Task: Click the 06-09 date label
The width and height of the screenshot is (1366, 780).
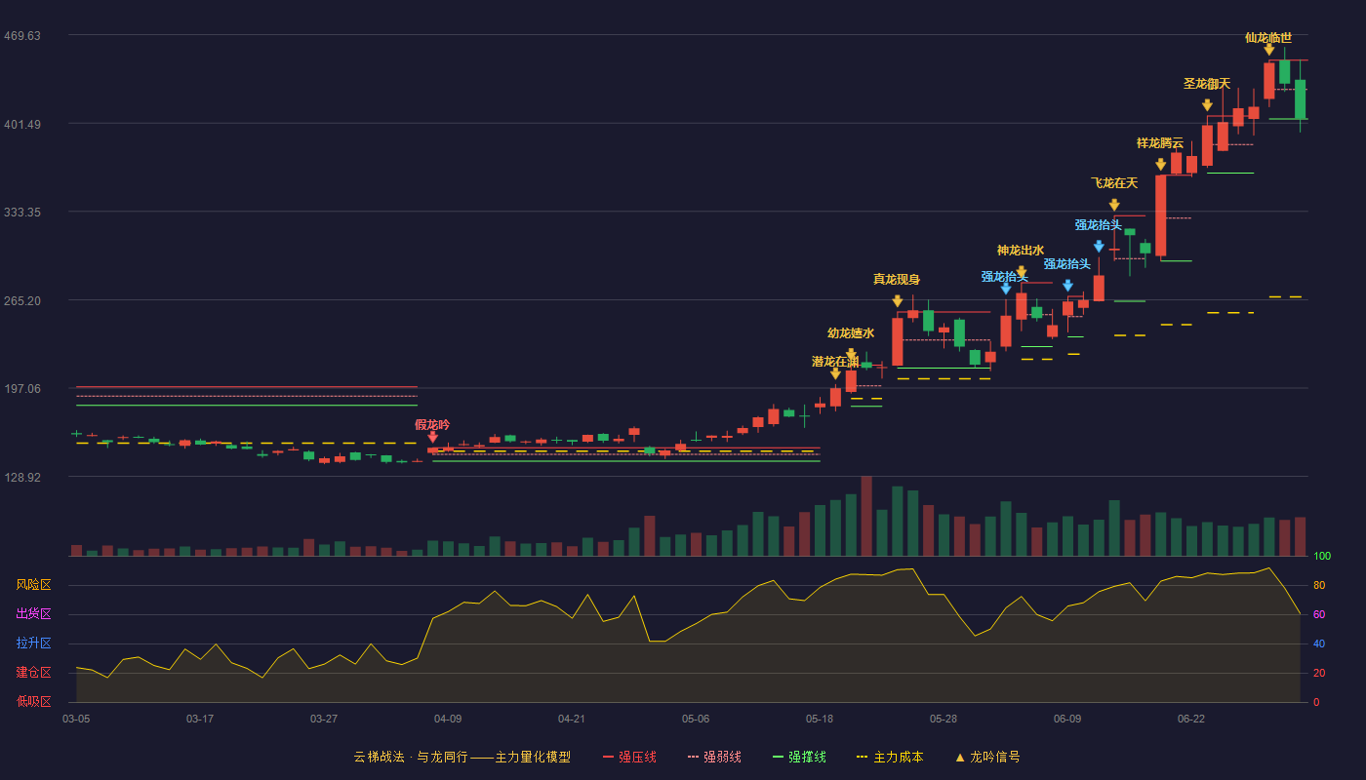Action: click(1067, 719)
